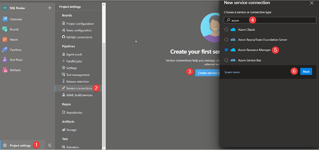Click the Overview label in sidebar
The width and height of the screenshot is (319, 150).
pyautogui.click(x=16, y=19)
